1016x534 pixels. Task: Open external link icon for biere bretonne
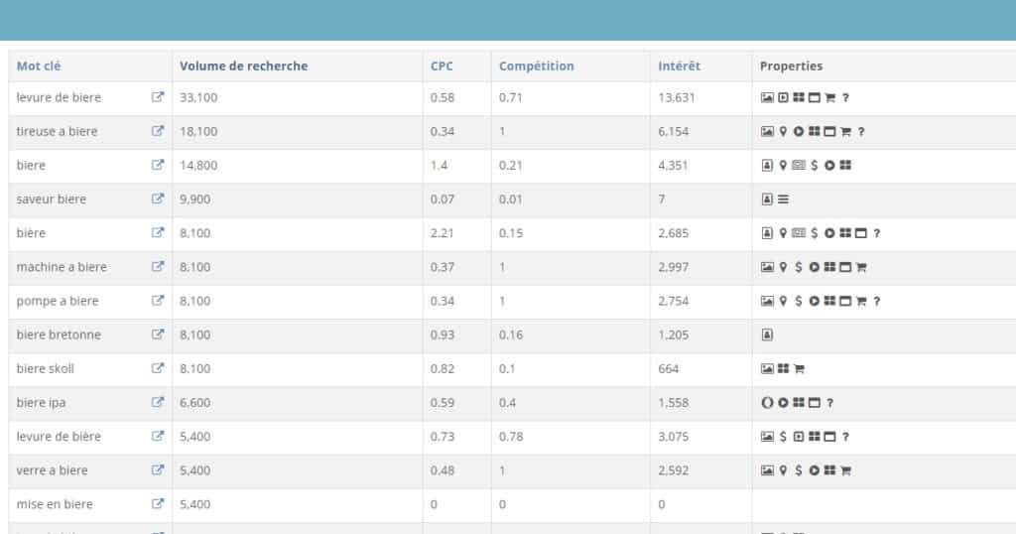[158, 334]
